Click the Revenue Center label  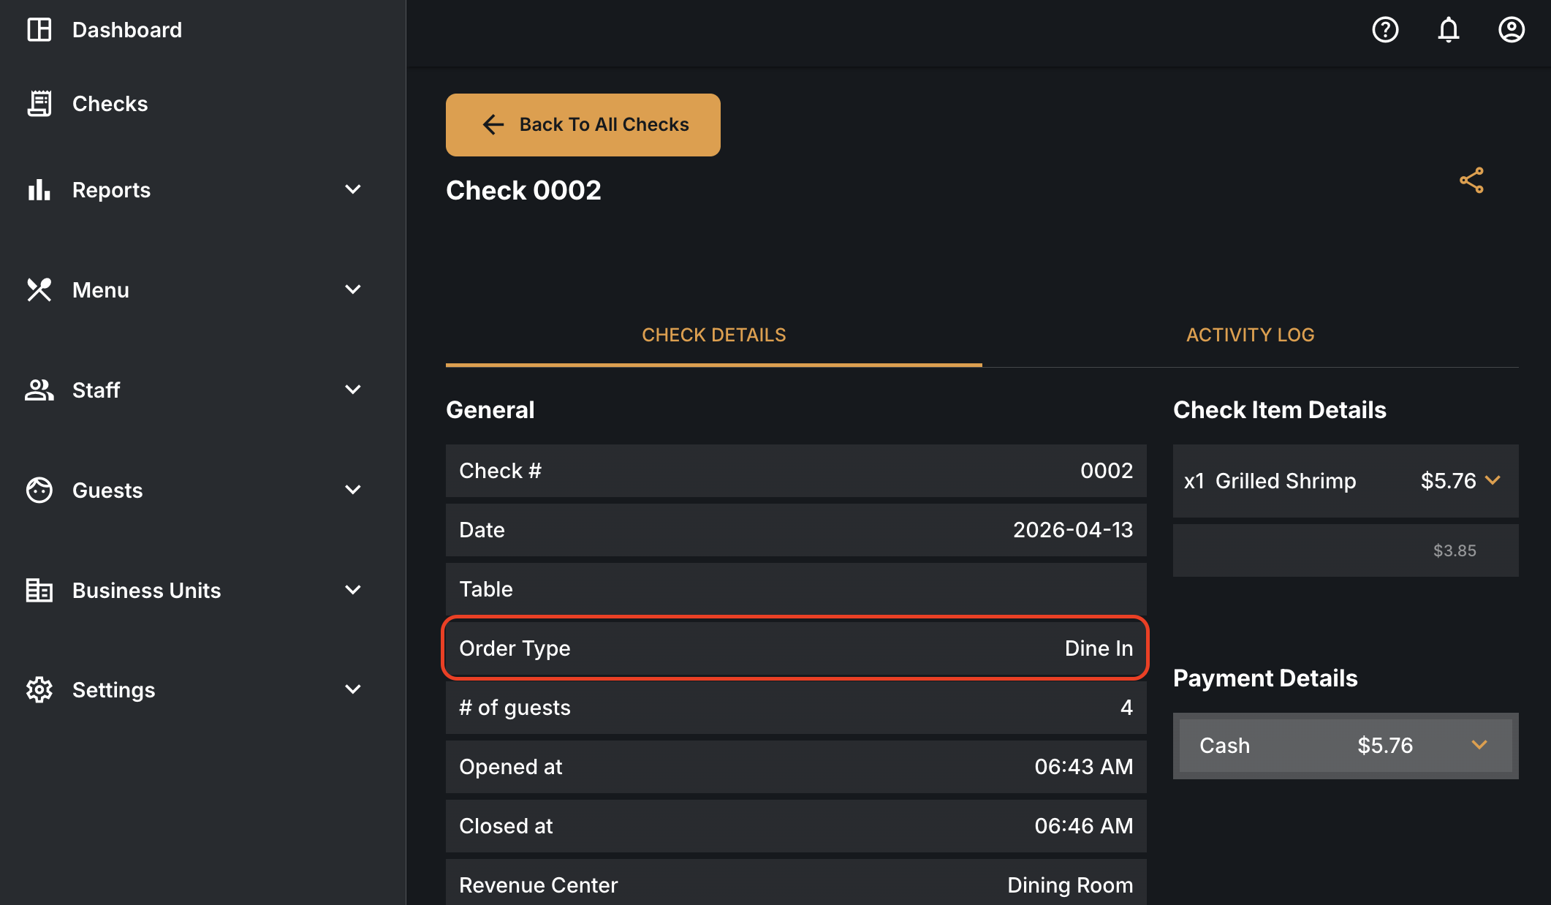pos(539,885)
